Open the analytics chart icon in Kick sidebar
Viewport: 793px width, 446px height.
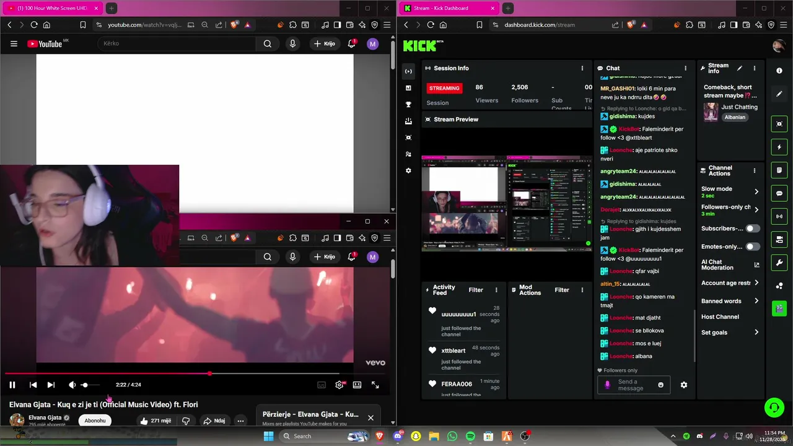(408, 88)
